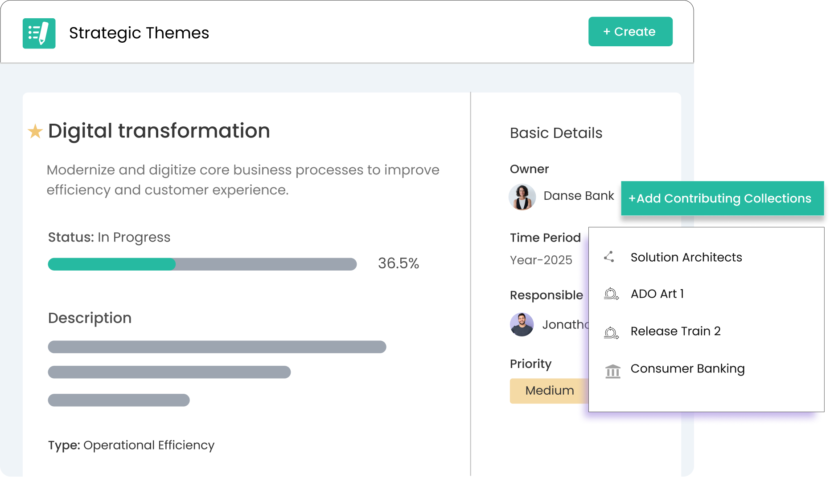Click the + Create button
Viewport: 830px width, 477px height.
(x=630, y=31)
